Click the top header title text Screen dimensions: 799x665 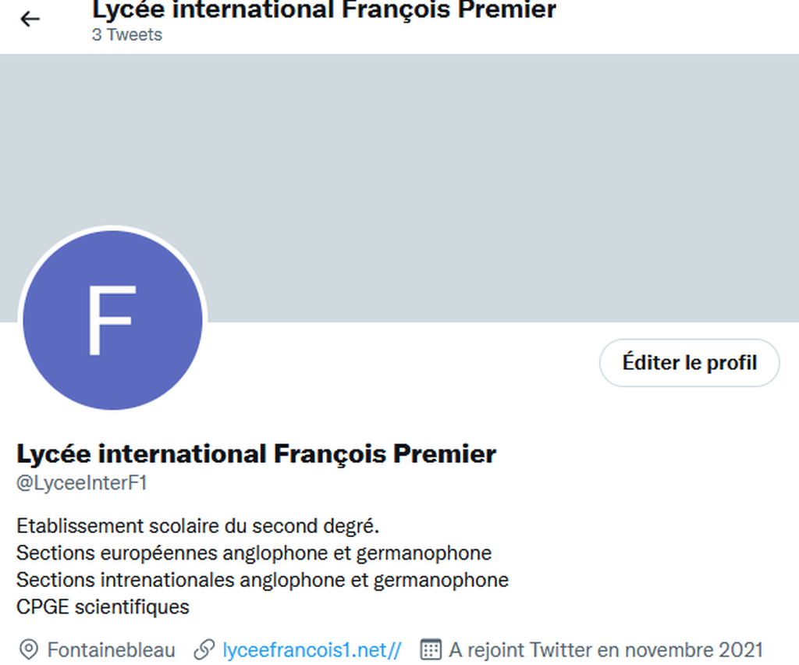324,10
